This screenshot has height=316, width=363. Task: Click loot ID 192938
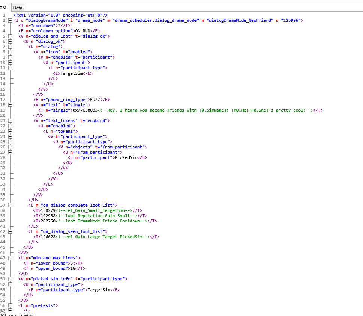48,216
